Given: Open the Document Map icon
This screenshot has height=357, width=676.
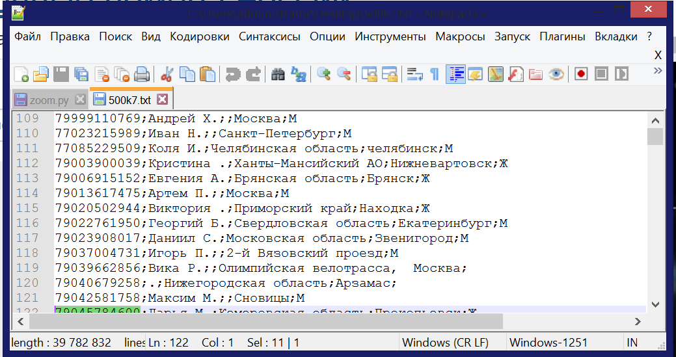Looking at the screenshot, I should click(x=495, y=75).
